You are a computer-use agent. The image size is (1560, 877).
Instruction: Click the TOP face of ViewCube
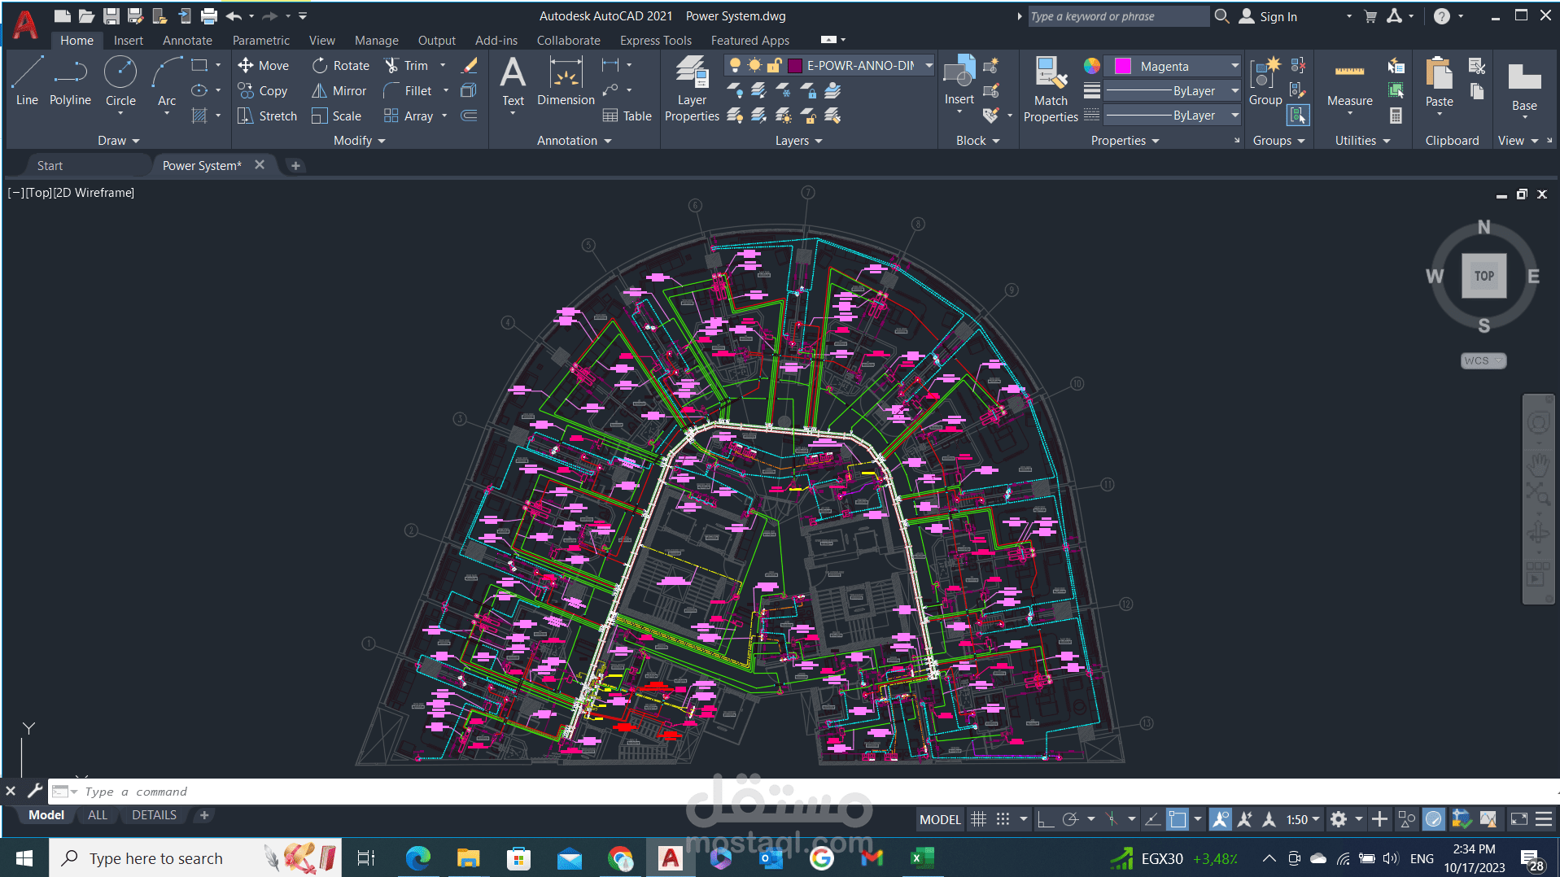pos(1484,276)
